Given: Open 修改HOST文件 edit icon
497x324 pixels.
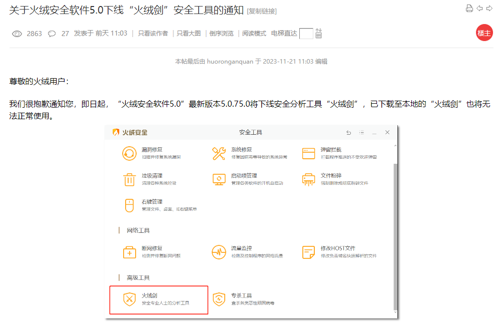Looking at the screenshot, I should click(x=308, y=252).
